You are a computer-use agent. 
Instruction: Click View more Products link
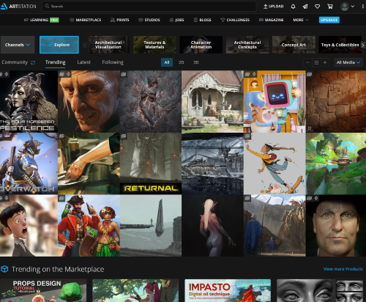[343, 269]
